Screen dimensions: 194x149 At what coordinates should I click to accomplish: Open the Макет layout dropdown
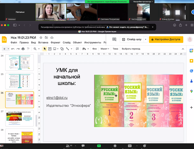click(x=105, y=49)
